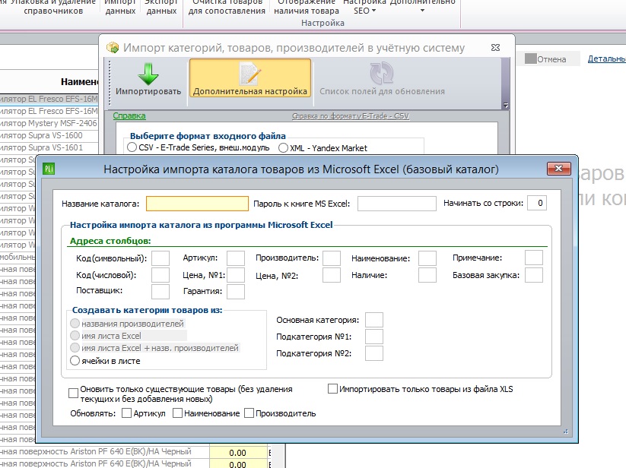
Task: Click the green Импортировать arrow icon
Action: point(148,74)
